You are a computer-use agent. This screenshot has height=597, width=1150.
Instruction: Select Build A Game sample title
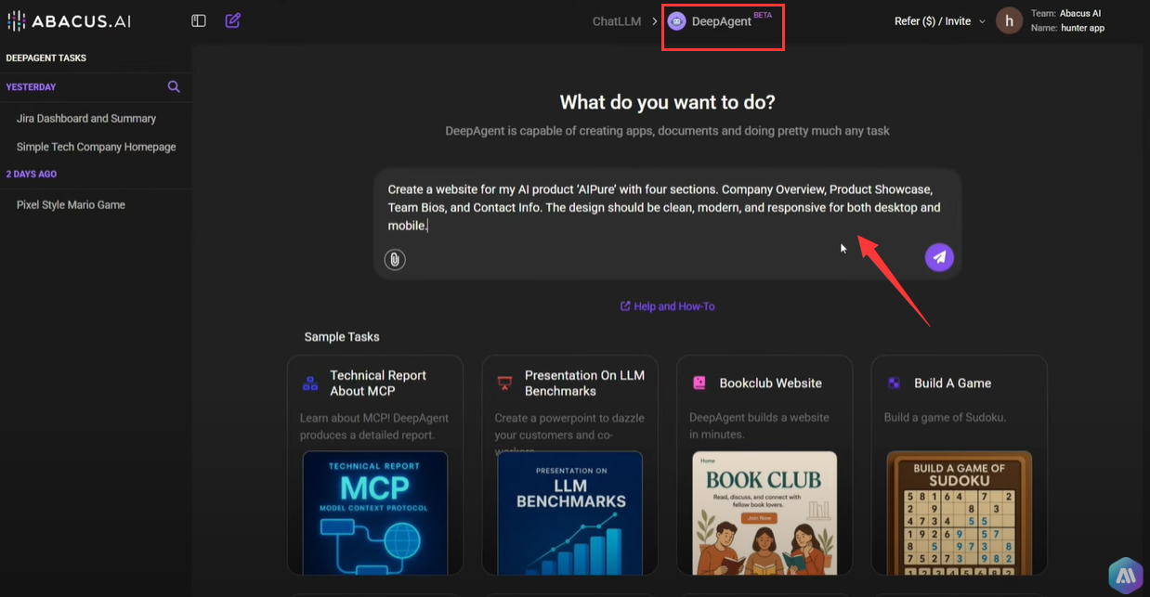click(x=952, y=383)
